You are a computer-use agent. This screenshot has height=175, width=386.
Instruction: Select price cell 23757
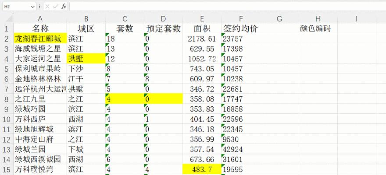coord(241,38)
